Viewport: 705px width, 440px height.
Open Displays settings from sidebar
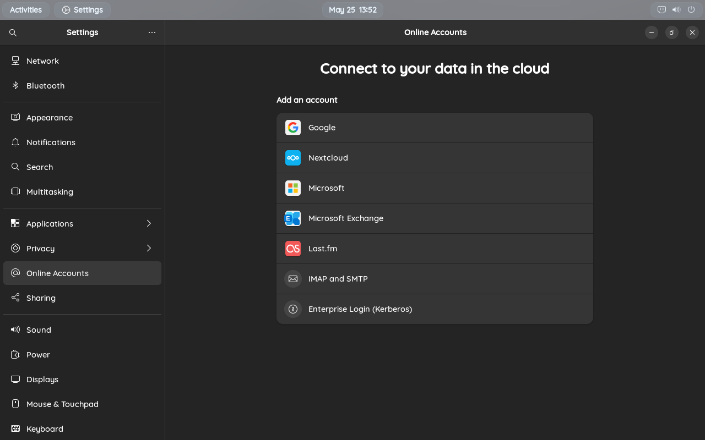click(x=83, y=379)
